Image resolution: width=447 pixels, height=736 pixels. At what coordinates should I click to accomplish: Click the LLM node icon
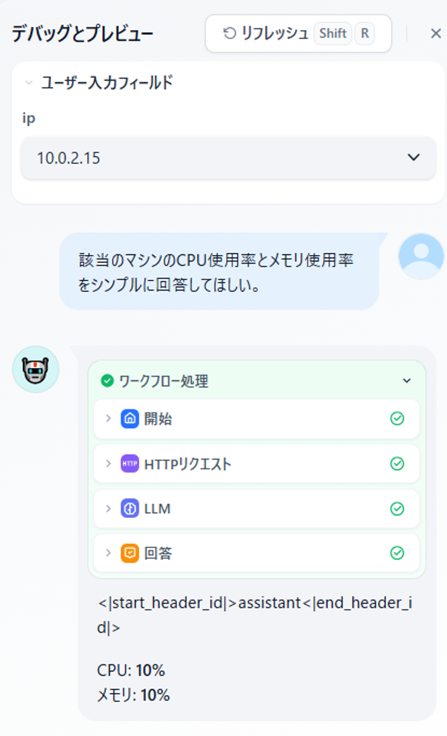130,509
